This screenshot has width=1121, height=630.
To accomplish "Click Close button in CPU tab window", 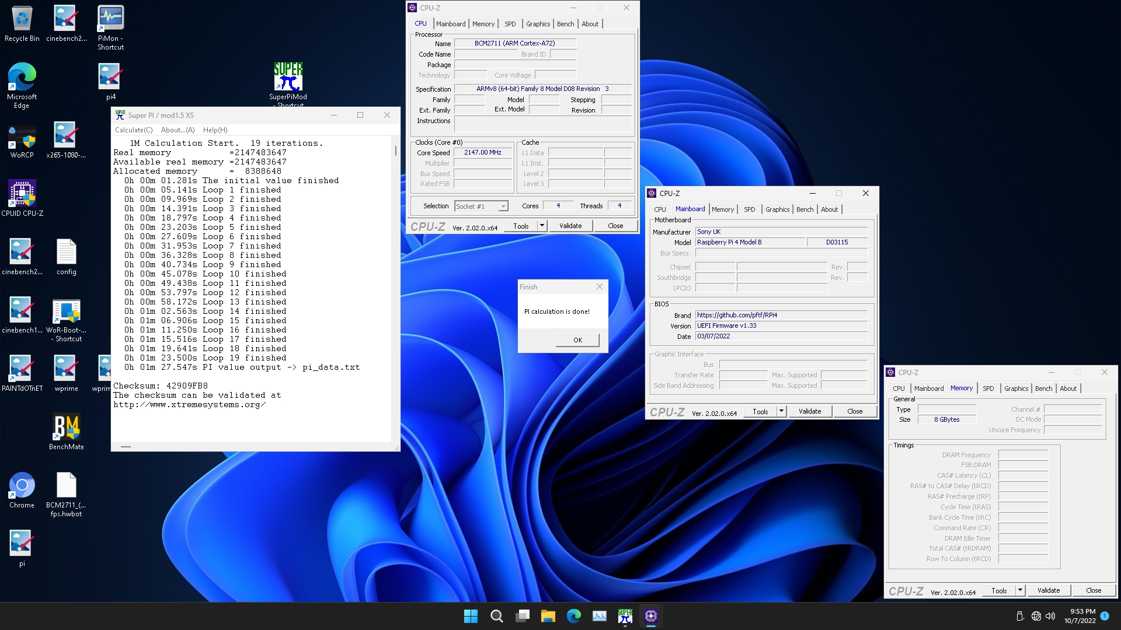I will tap(615, 226).
